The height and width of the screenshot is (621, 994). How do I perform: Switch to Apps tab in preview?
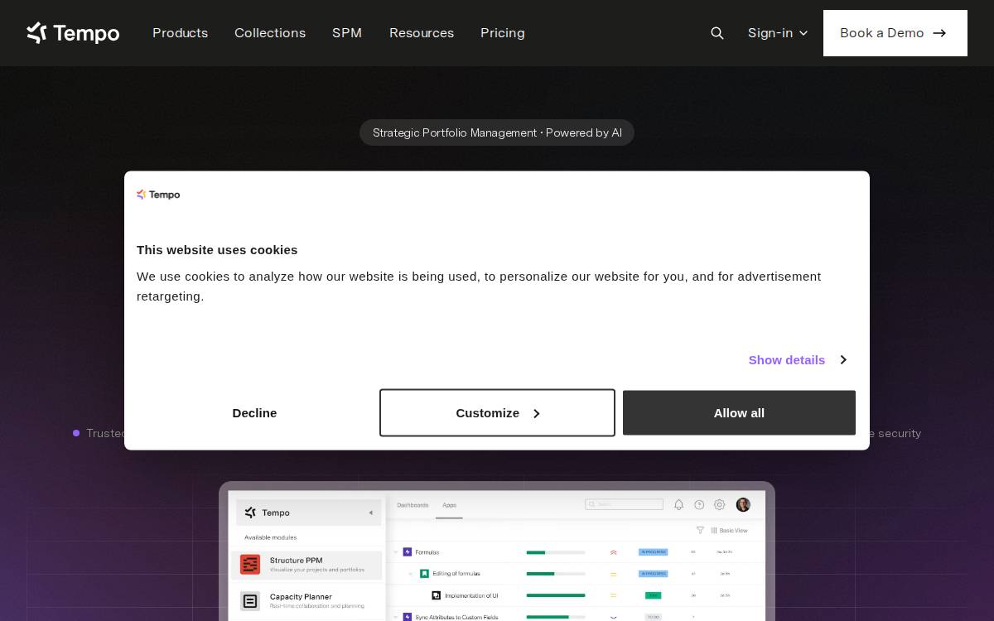449,505
